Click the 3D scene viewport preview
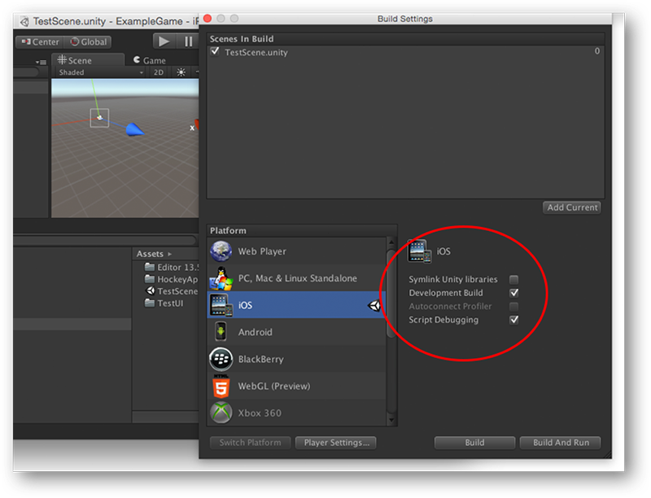The height and width of the screenshot is (498, 651). click(125, 148)
